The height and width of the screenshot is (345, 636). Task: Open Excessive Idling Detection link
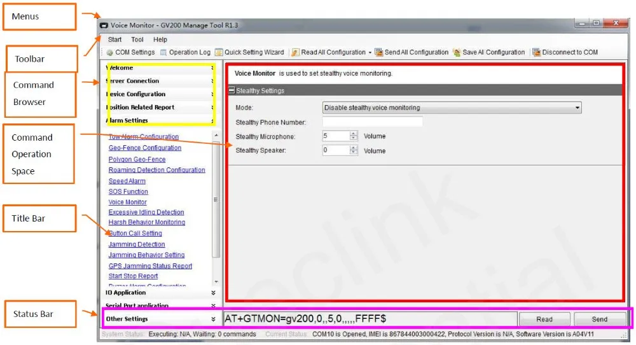[146, 212]
